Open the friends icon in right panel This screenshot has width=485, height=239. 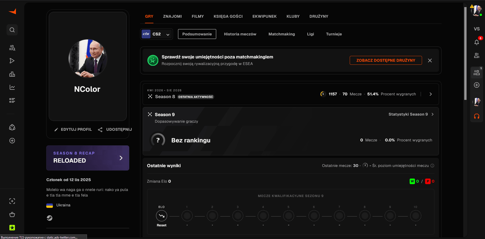point(477,55)
